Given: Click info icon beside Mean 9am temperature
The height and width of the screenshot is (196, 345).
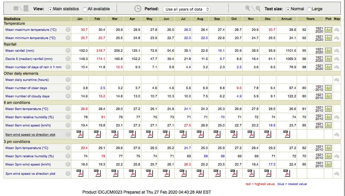Looking at the screenshot, I should [68, 109].
